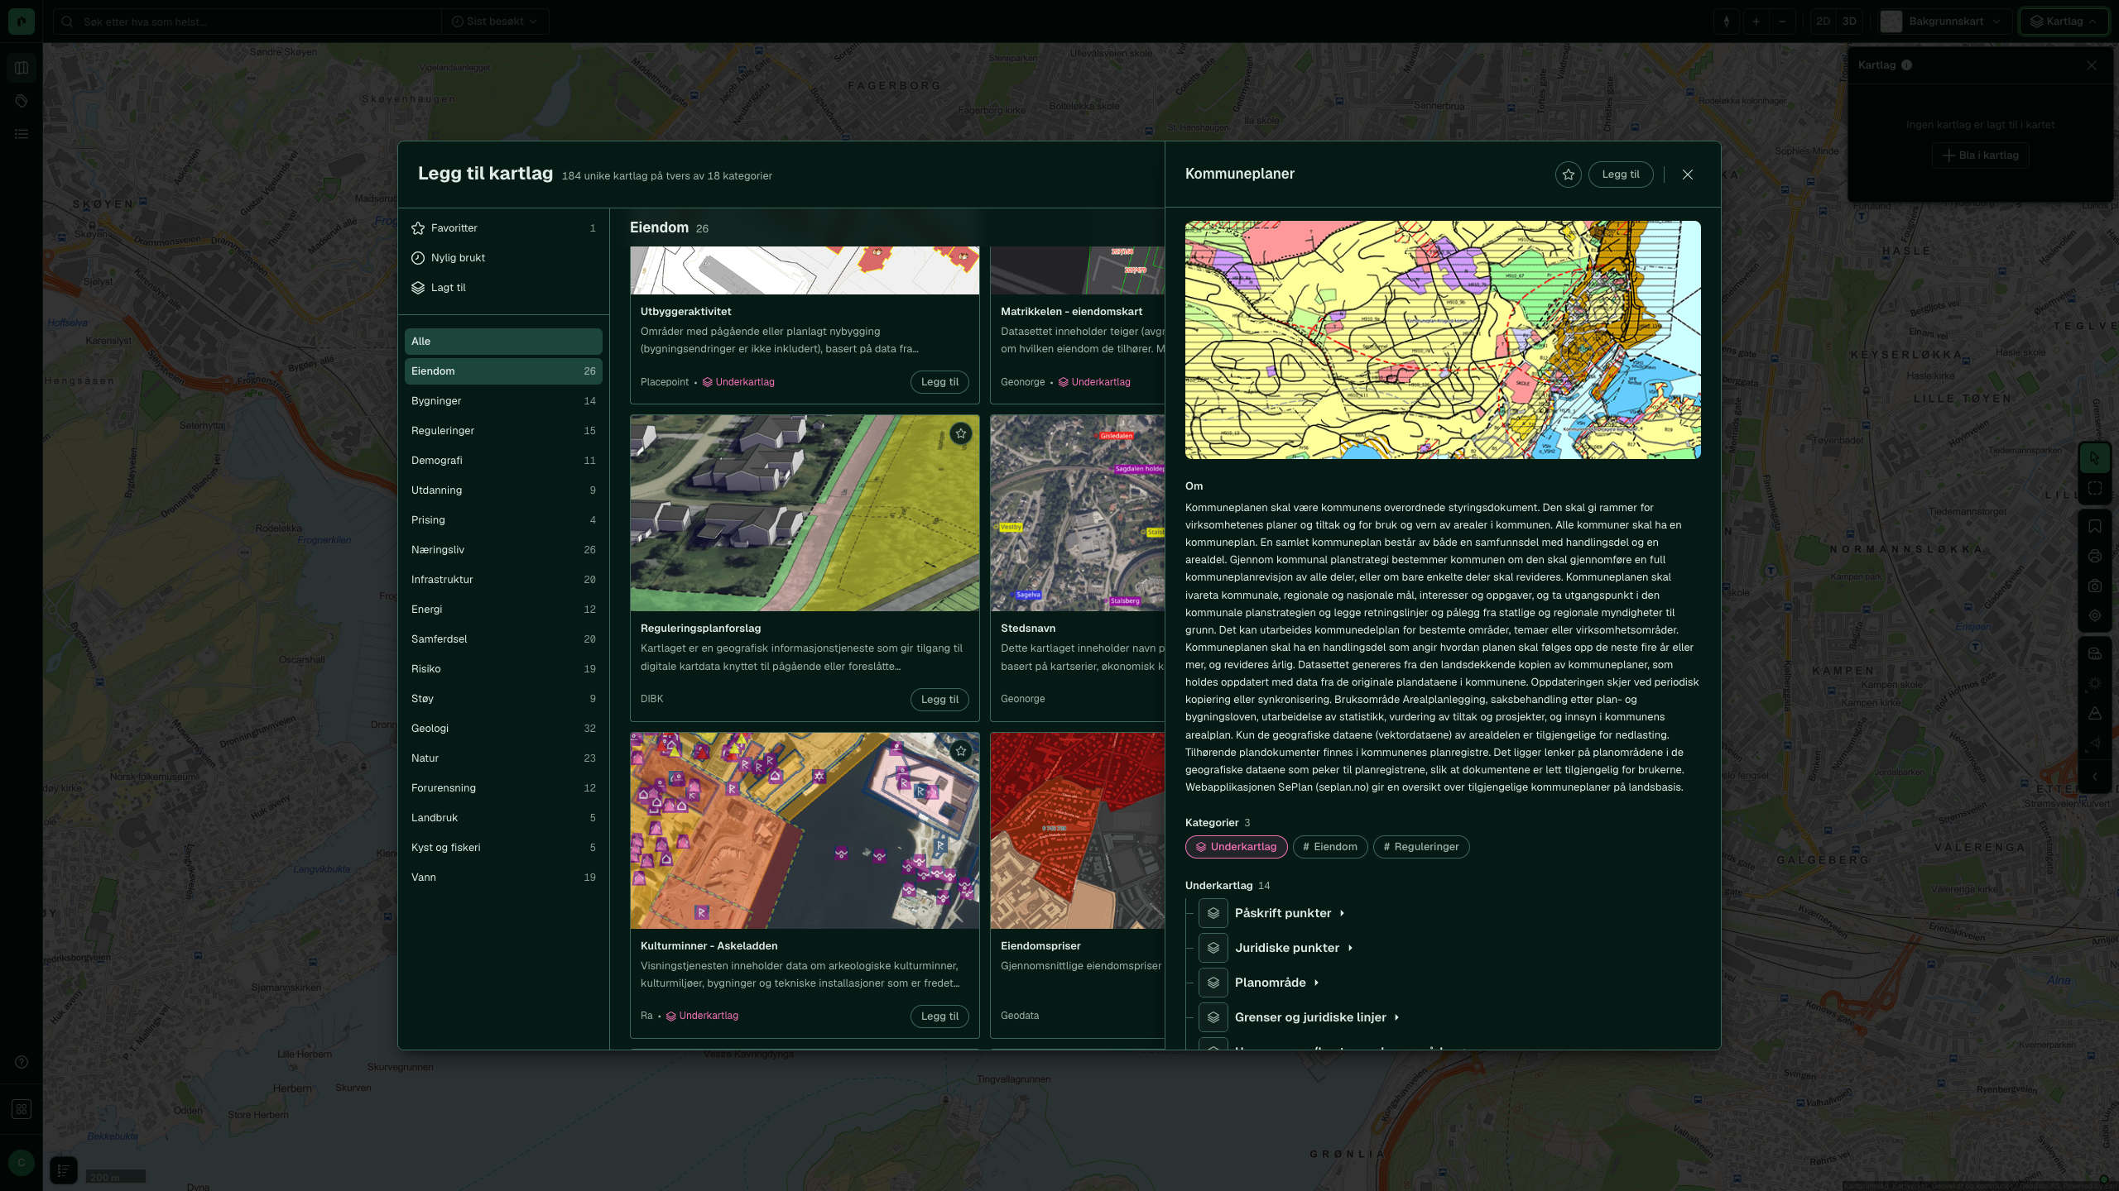
Task: Star the Reguleringsplanforslag card
Action: click(960, 433)
